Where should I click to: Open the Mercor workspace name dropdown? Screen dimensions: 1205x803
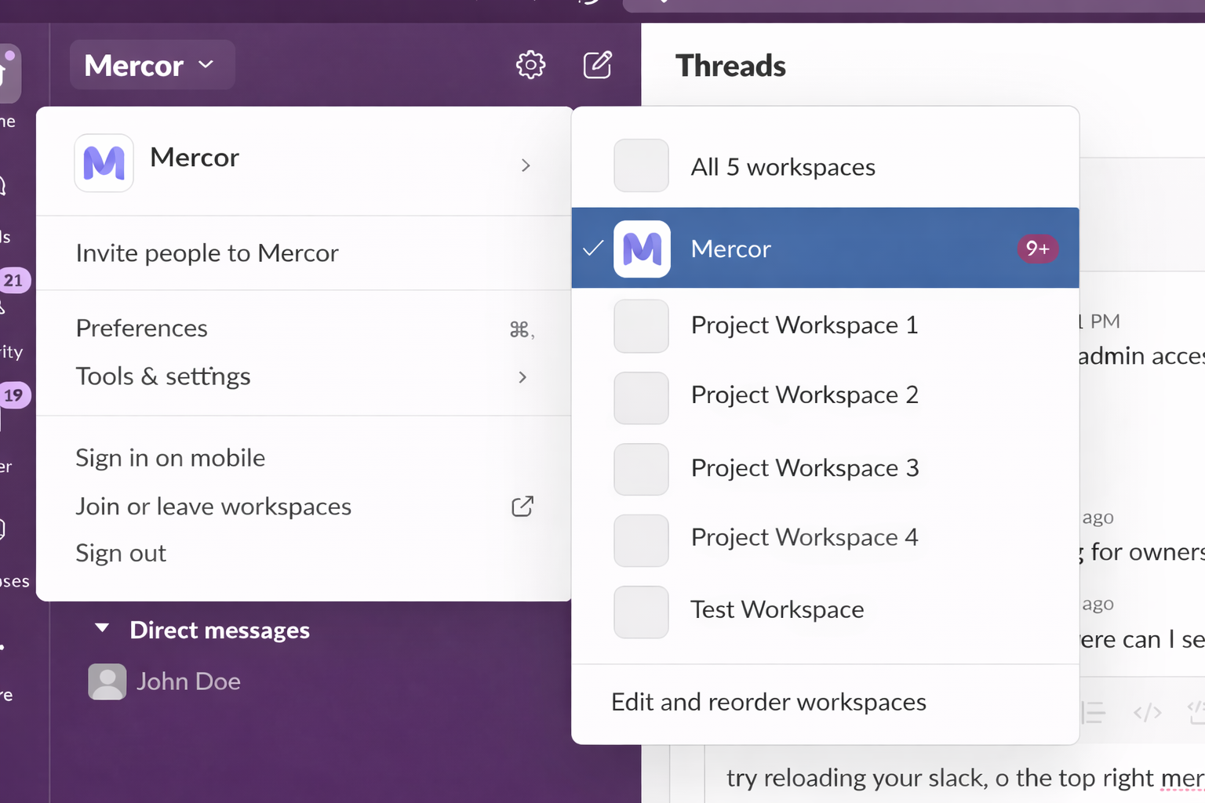click(151, 65)
